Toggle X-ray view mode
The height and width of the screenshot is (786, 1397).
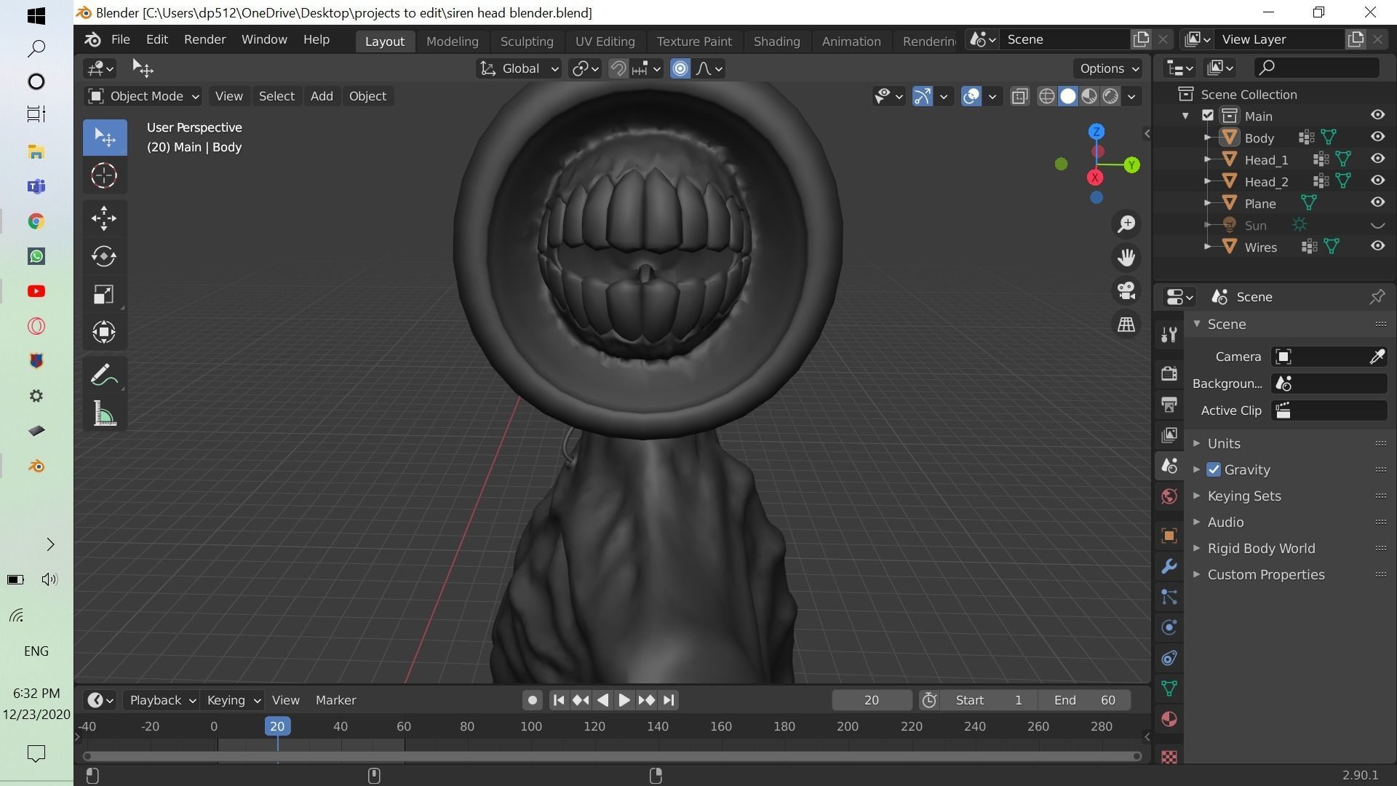[x=1020, y=96]
